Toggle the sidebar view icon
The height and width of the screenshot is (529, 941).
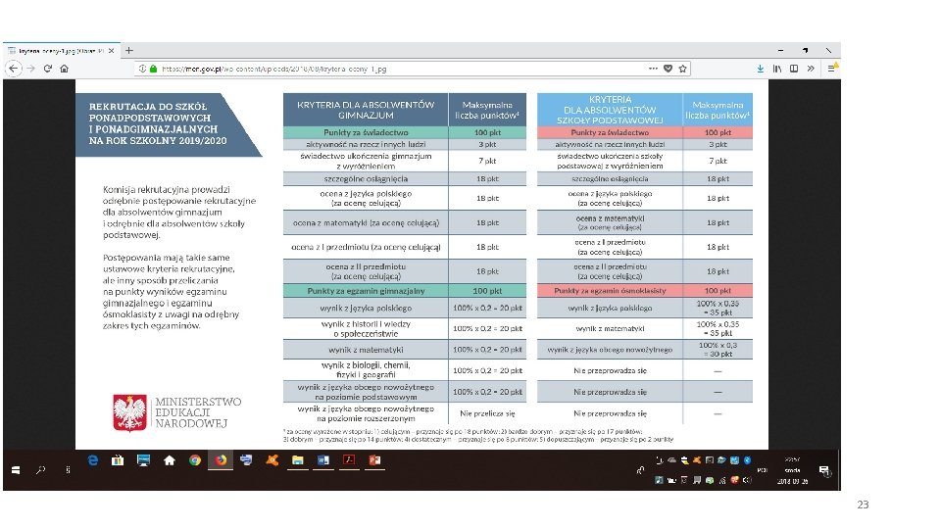(x=794, y=69)
